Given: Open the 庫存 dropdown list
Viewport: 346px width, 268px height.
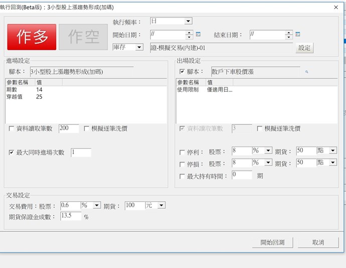Looking at the screenshot, I should (x=139, y=47).
